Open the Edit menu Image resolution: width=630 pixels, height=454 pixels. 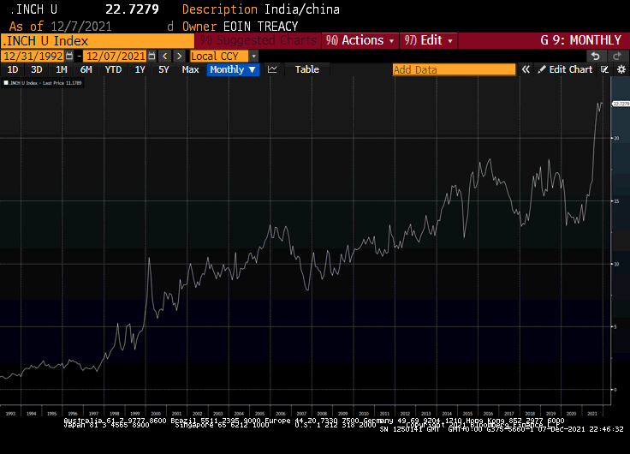[429, 40]
